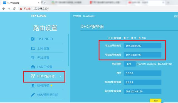Click the 不安全 warning triangle icon

pos(21,9)
